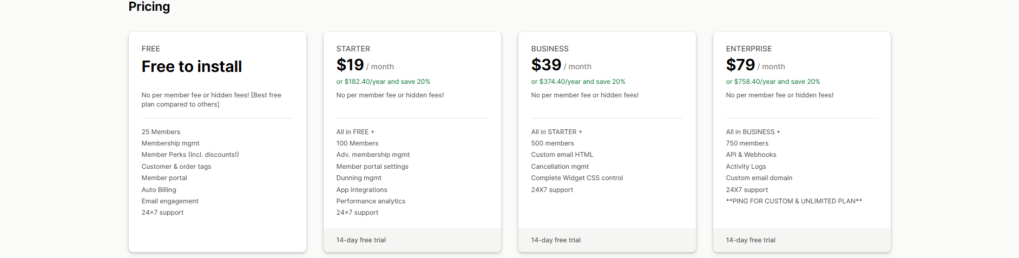Click the $182.40/year save 20% offer
Image resolution: width=1019 pixels, height=258 pixels.
coord(383,82)
